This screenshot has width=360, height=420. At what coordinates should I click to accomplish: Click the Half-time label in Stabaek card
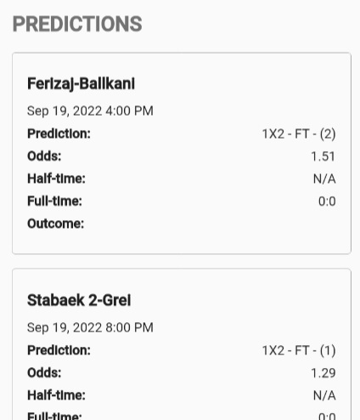(x=56, y=395)
